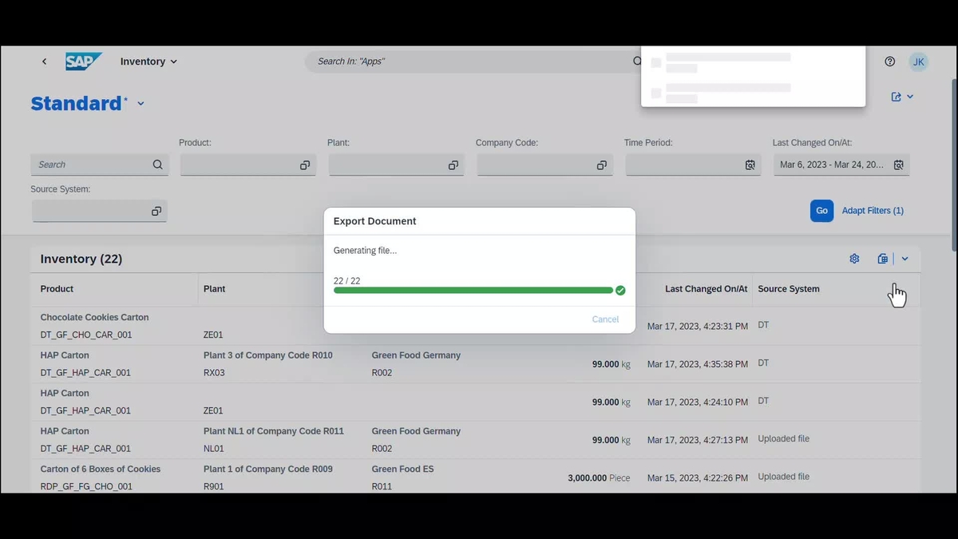Expand the Standard view variant chevron

pyautogui.click(x=141, y=104)
